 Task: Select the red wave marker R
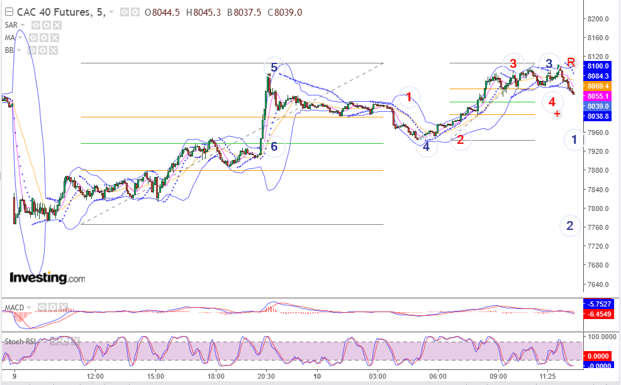(x=571, y=62)
